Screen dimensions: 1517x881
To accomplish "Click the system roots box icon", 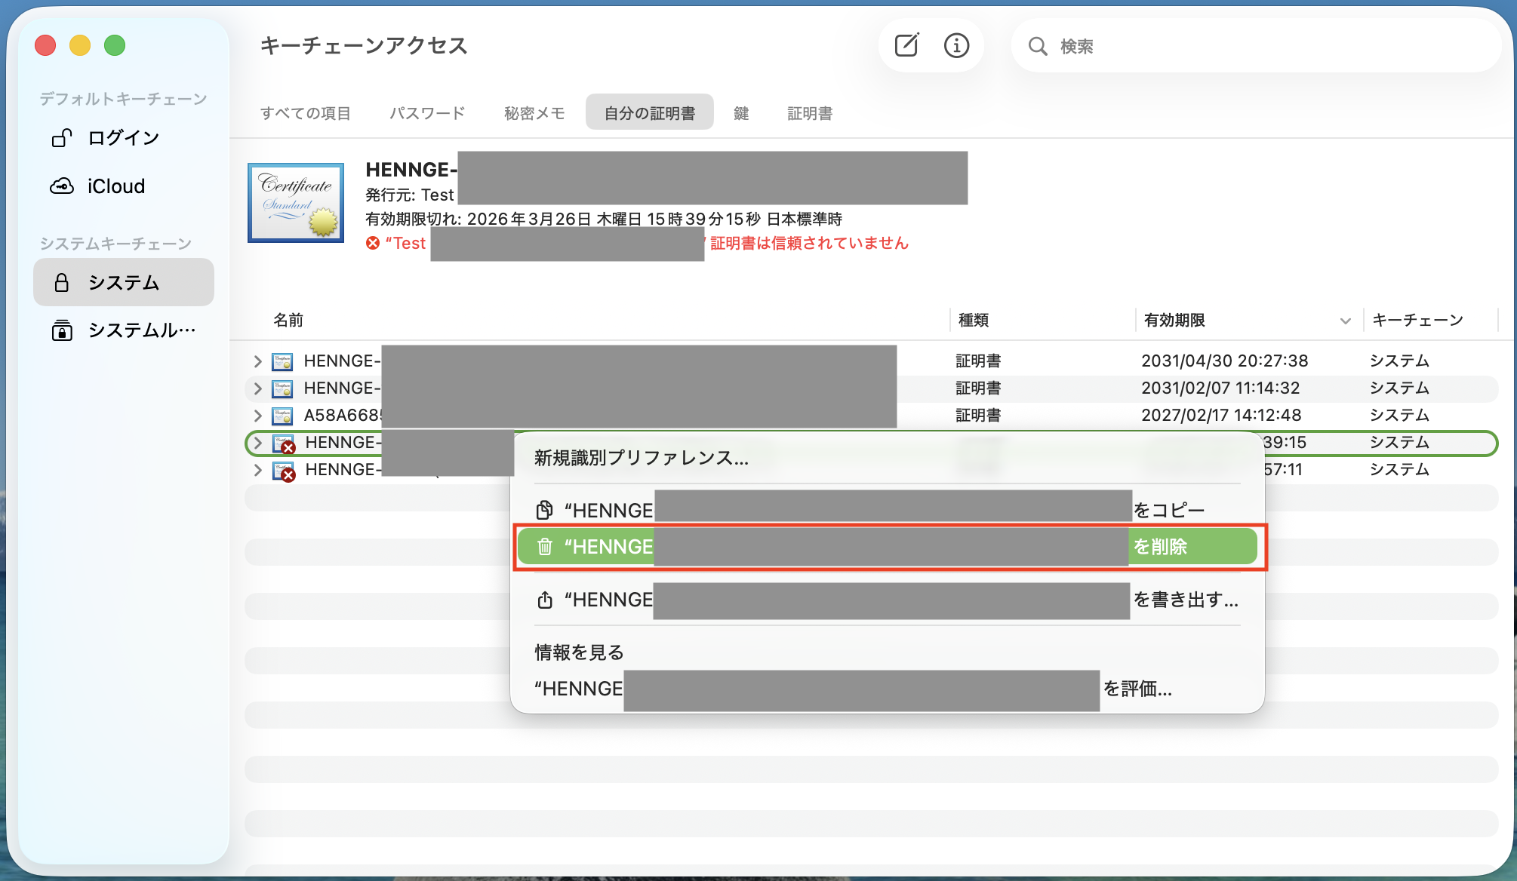I will click(x=61, y=330).
